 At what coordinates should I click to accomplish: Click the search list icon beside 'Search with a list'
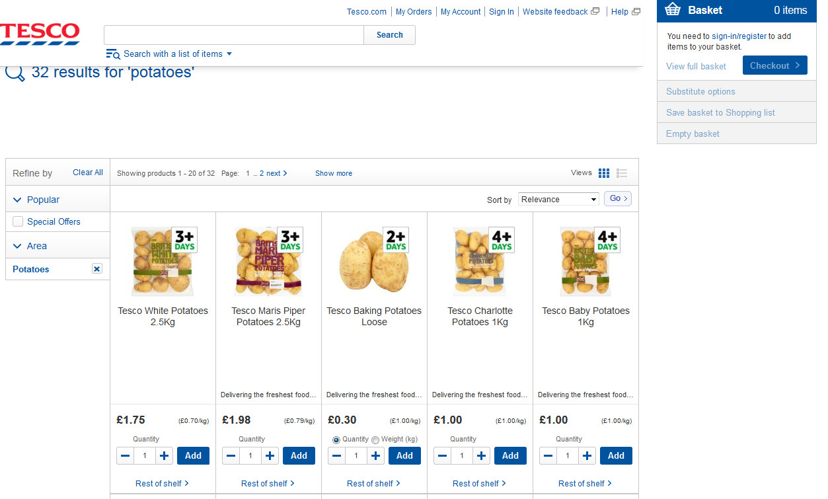pos(113,54)
